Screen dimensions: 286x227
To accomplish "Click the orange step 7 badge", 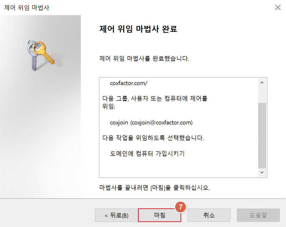I will (180, 207).
